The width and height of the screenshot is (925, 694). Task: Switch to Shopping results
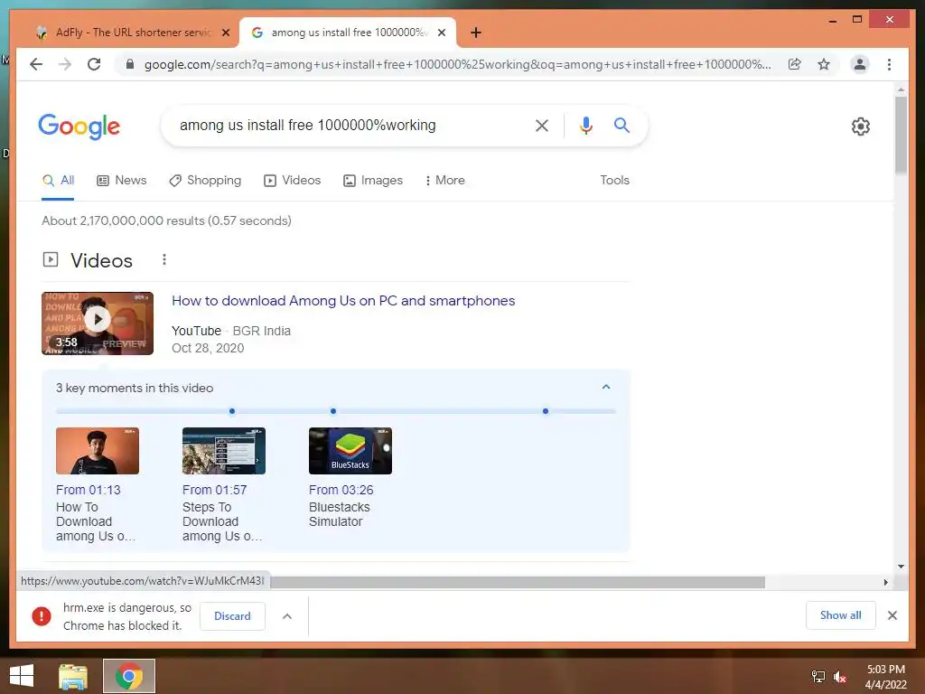pos(205,181)
